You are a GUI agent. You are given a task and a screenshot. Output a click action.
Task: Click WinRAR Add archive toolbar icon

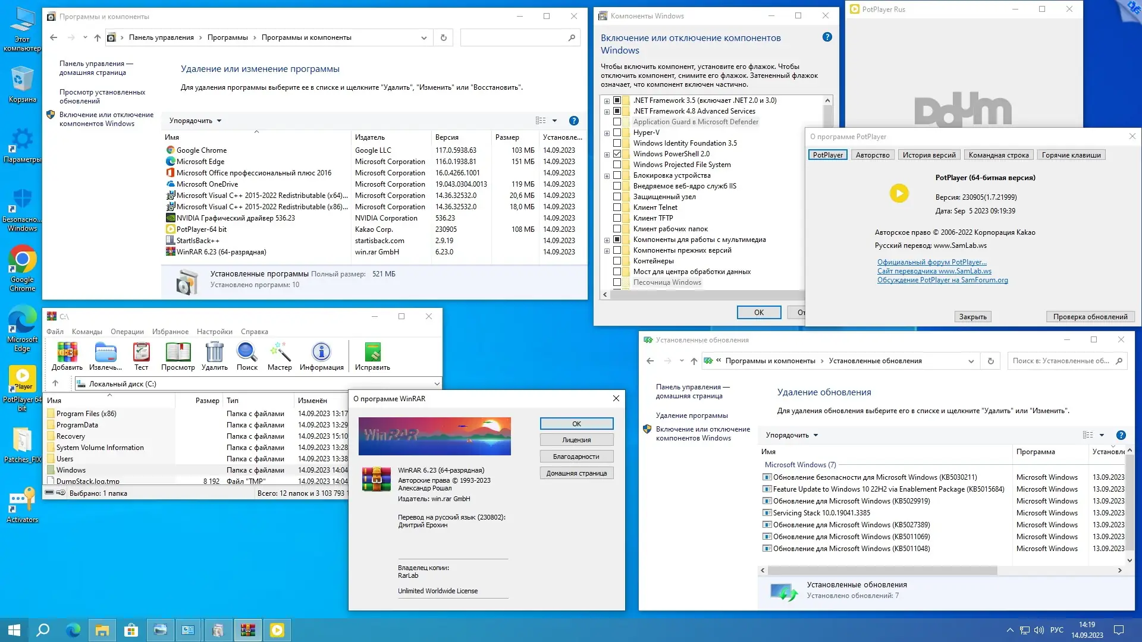click(x=67, y=356)
